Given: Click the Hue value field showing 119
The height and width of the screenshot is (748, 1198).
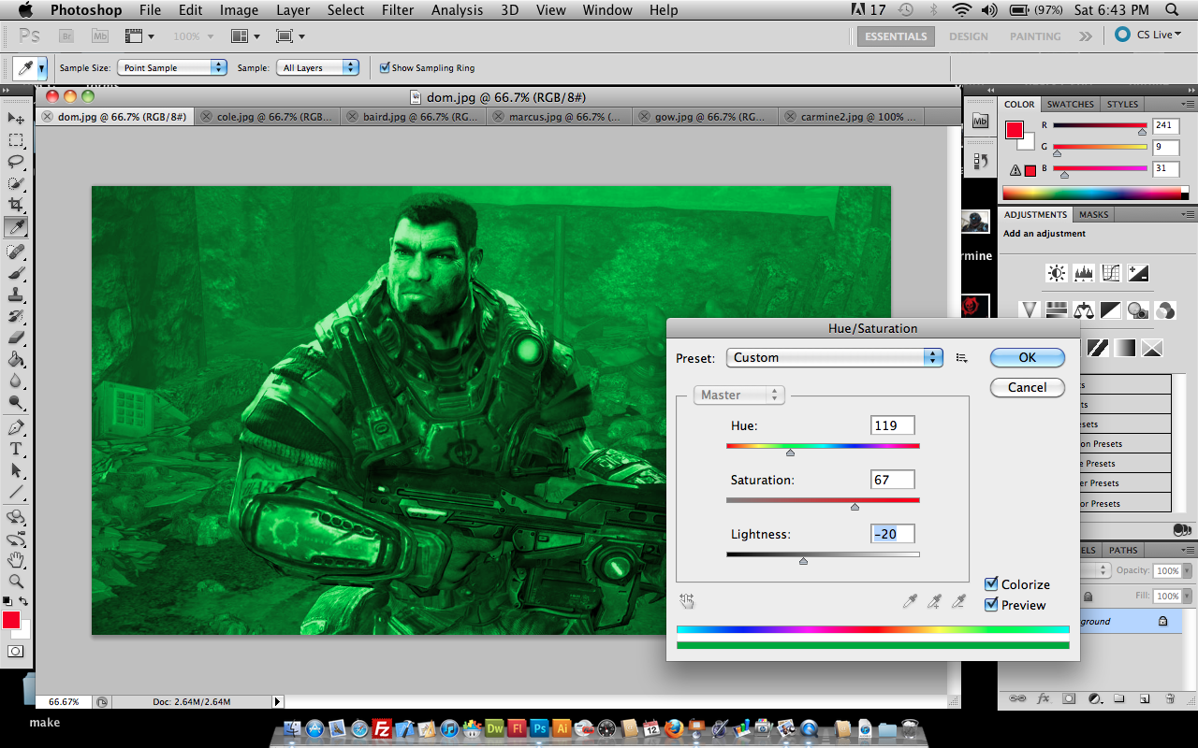Looking at the screenshot, I should 893,425.
